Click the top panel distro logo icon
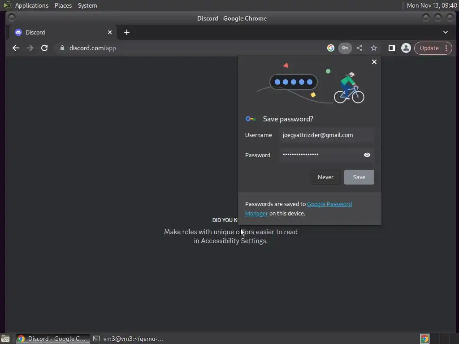The height and width of the screenshot is (344, 459). click(x=7, y=5)
